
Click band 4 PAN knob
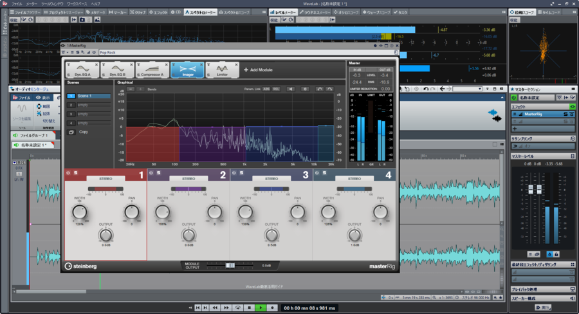click(x=380, y=212)
